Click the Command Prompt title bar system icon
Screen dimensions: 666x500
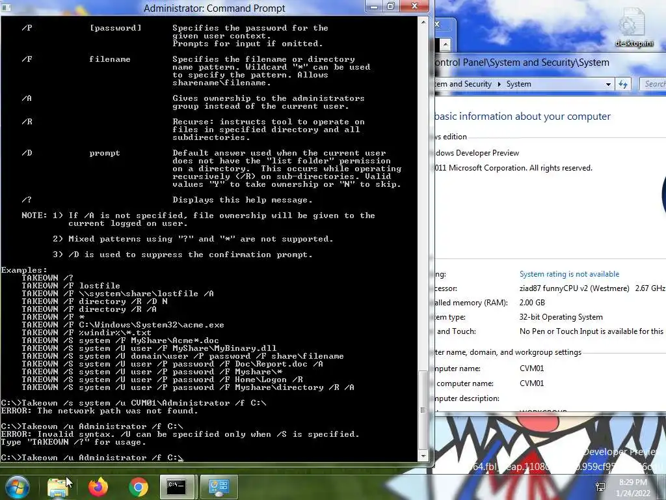click(6, 8)
